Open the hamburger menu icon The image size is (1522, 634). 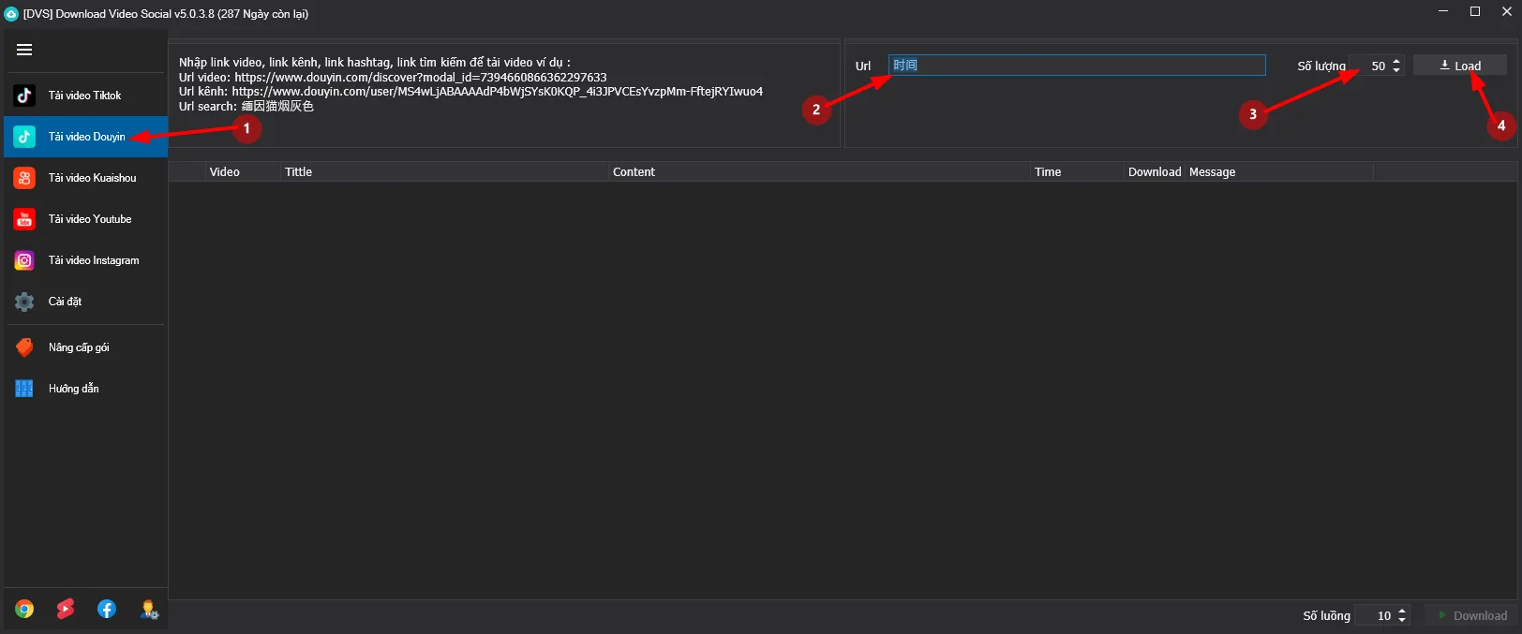24,50
